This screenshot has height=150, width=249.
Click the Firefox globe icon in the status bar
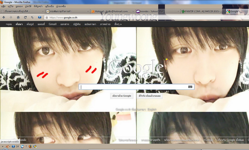coord(30,147)
